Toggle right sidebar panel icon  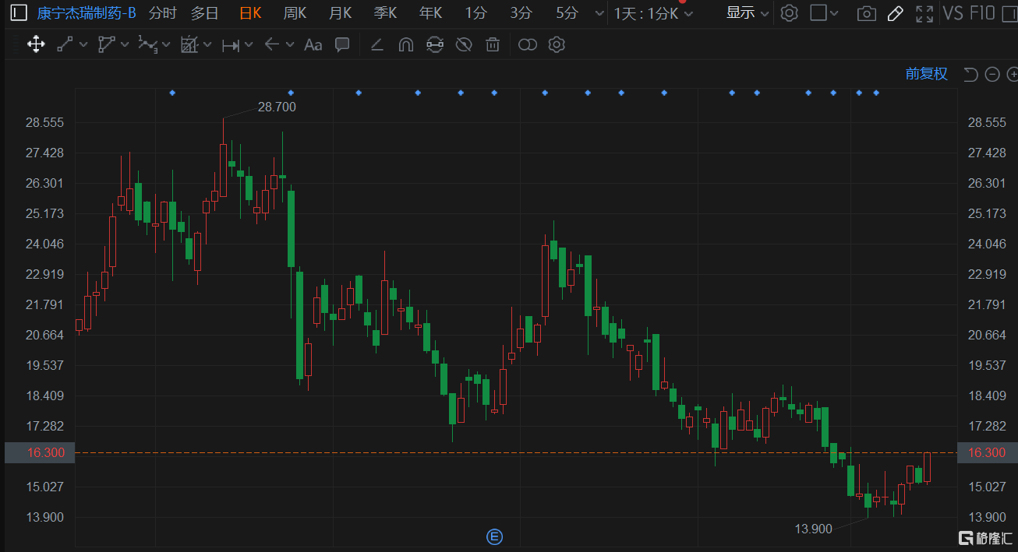click(x=1009, y=13)
